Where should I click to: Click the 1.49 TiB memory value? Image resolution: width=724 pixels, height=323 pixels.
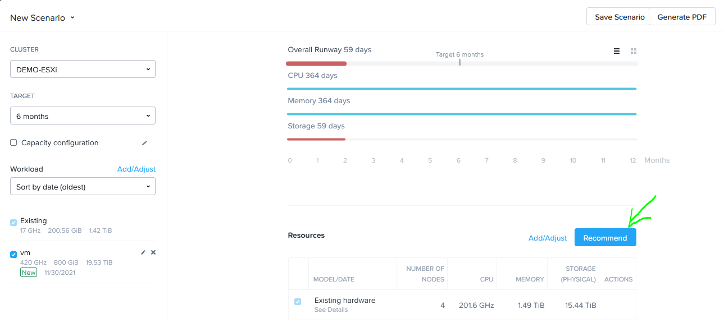pyautogui.click(x=531, y=306)
